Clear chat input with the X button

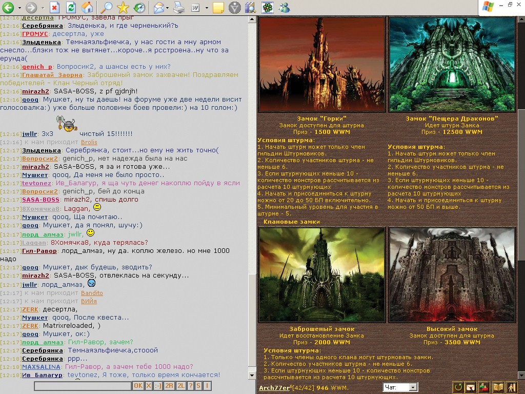[x=149, y=386]
